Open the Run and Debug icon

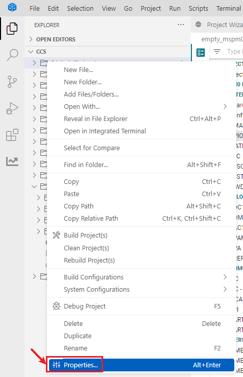[x=12, y=108]
